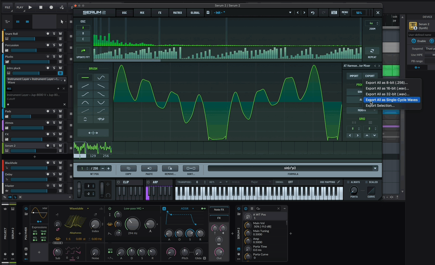The height and width of the screenshot is (265, 435).
Task: Select oscillator C button
Action: point(83,39)
